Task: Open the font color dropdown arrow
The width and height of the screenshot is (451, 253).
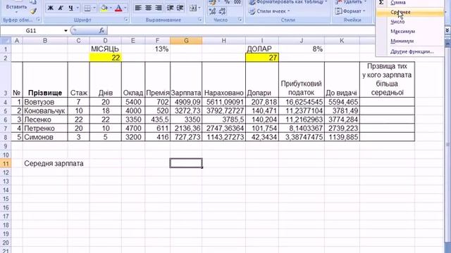Action: 125,8
